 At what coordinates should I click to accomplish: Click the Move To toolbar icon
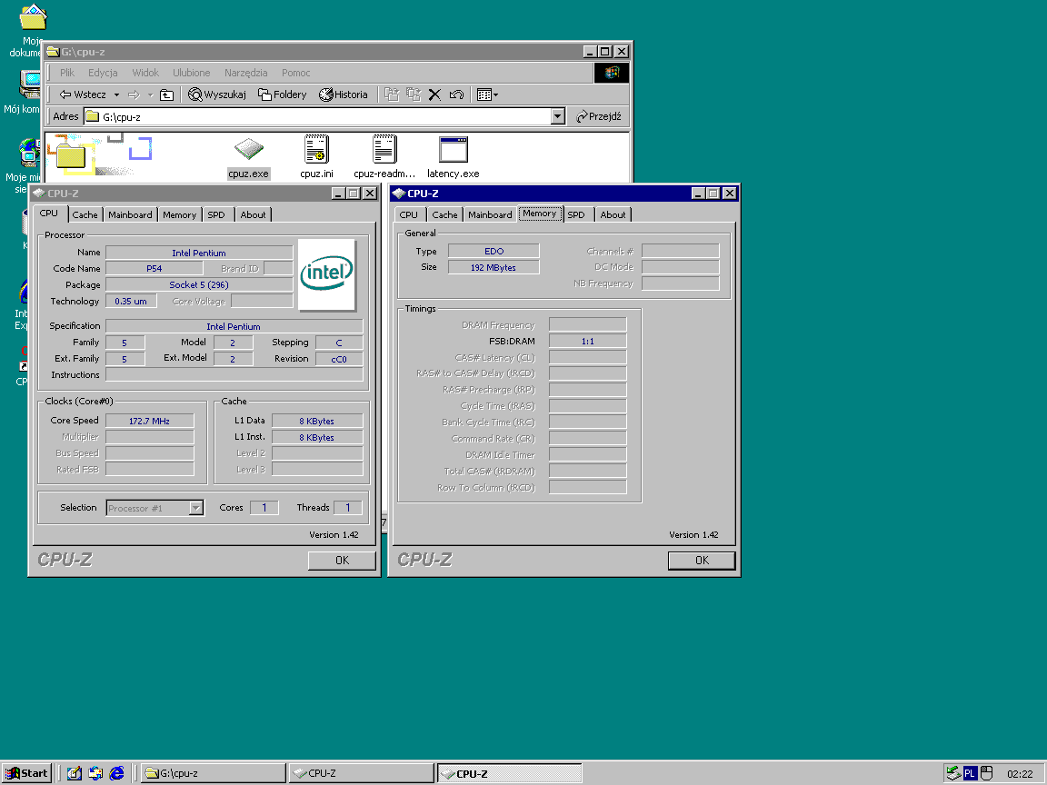[392, 94]
